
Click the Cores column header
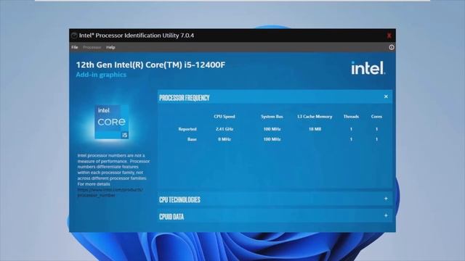(x=376, y=117)
